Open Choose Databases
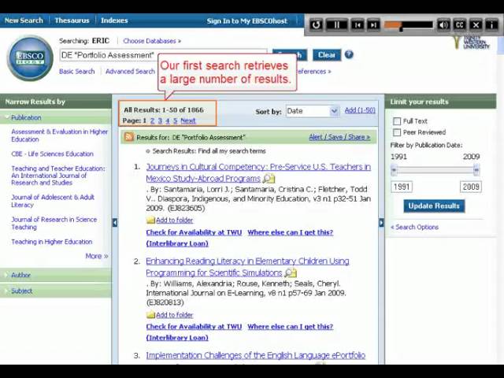 pos(152,41)
